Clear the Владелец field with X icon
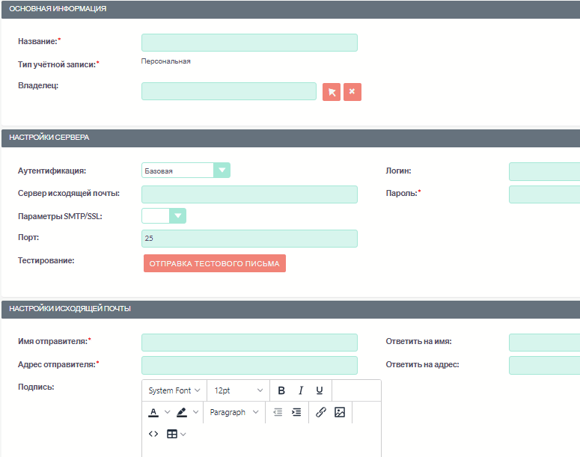 [352, 92]
